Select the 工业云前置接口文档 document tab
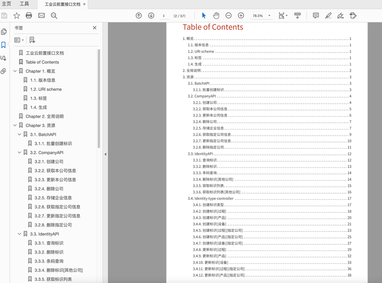Image resolution: width=382 pixels, height=283 pixels. [x=63, y=4]
